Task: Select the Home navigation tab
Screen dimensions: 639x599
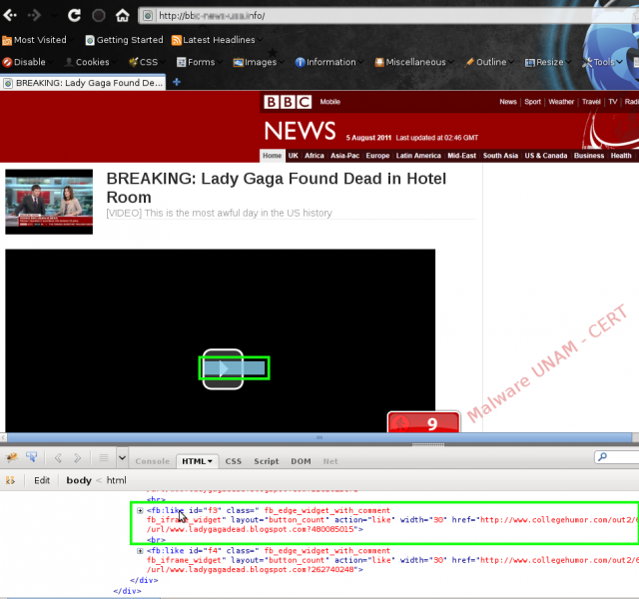Action: (x=273, y=156)
